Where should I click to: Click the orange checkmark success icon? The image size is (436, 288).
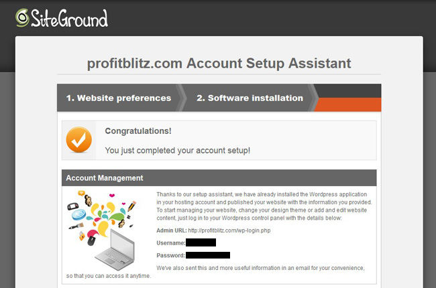[79, 140]
